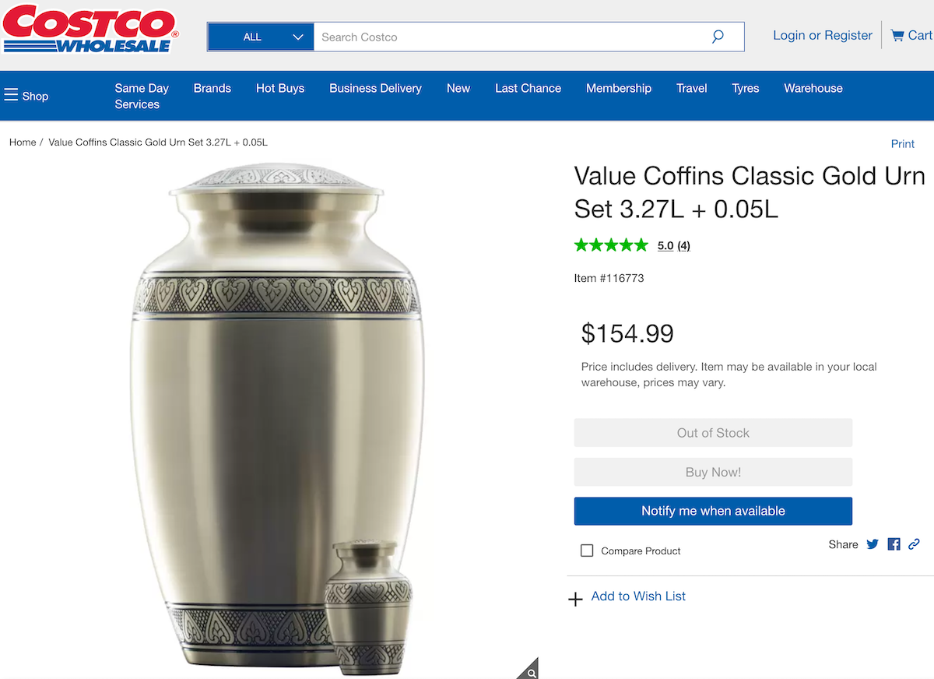Image resolution: width=934 pixels, height=679 pixels.
Task: Click the search magnifier icon
Action: click(718, 37)
